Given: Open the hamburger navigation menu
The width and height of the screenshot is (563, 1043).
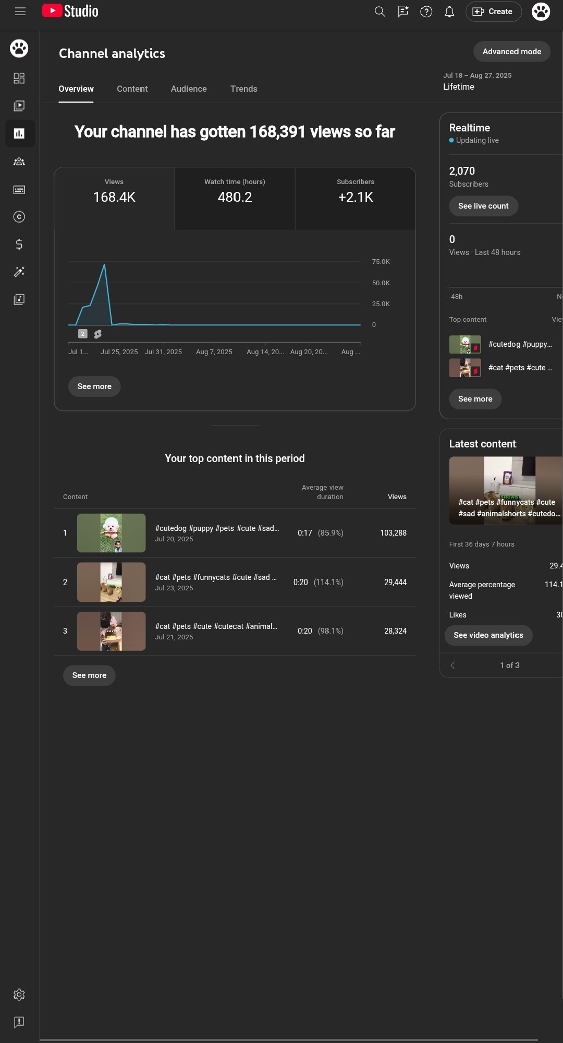Looking at the screenshot, I should [x=20, y=11].
